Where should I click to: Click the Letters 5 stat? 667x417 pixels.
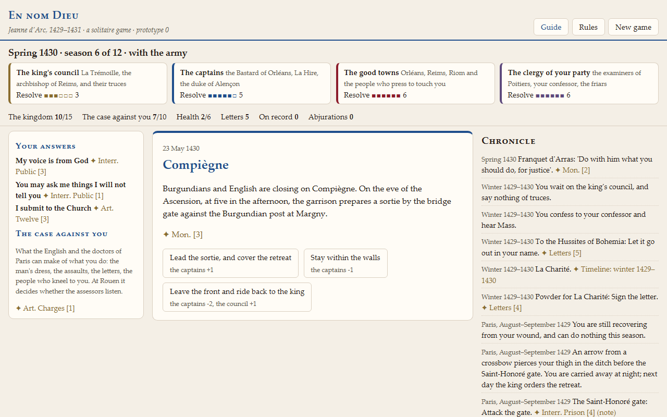[x=235, y=117]
